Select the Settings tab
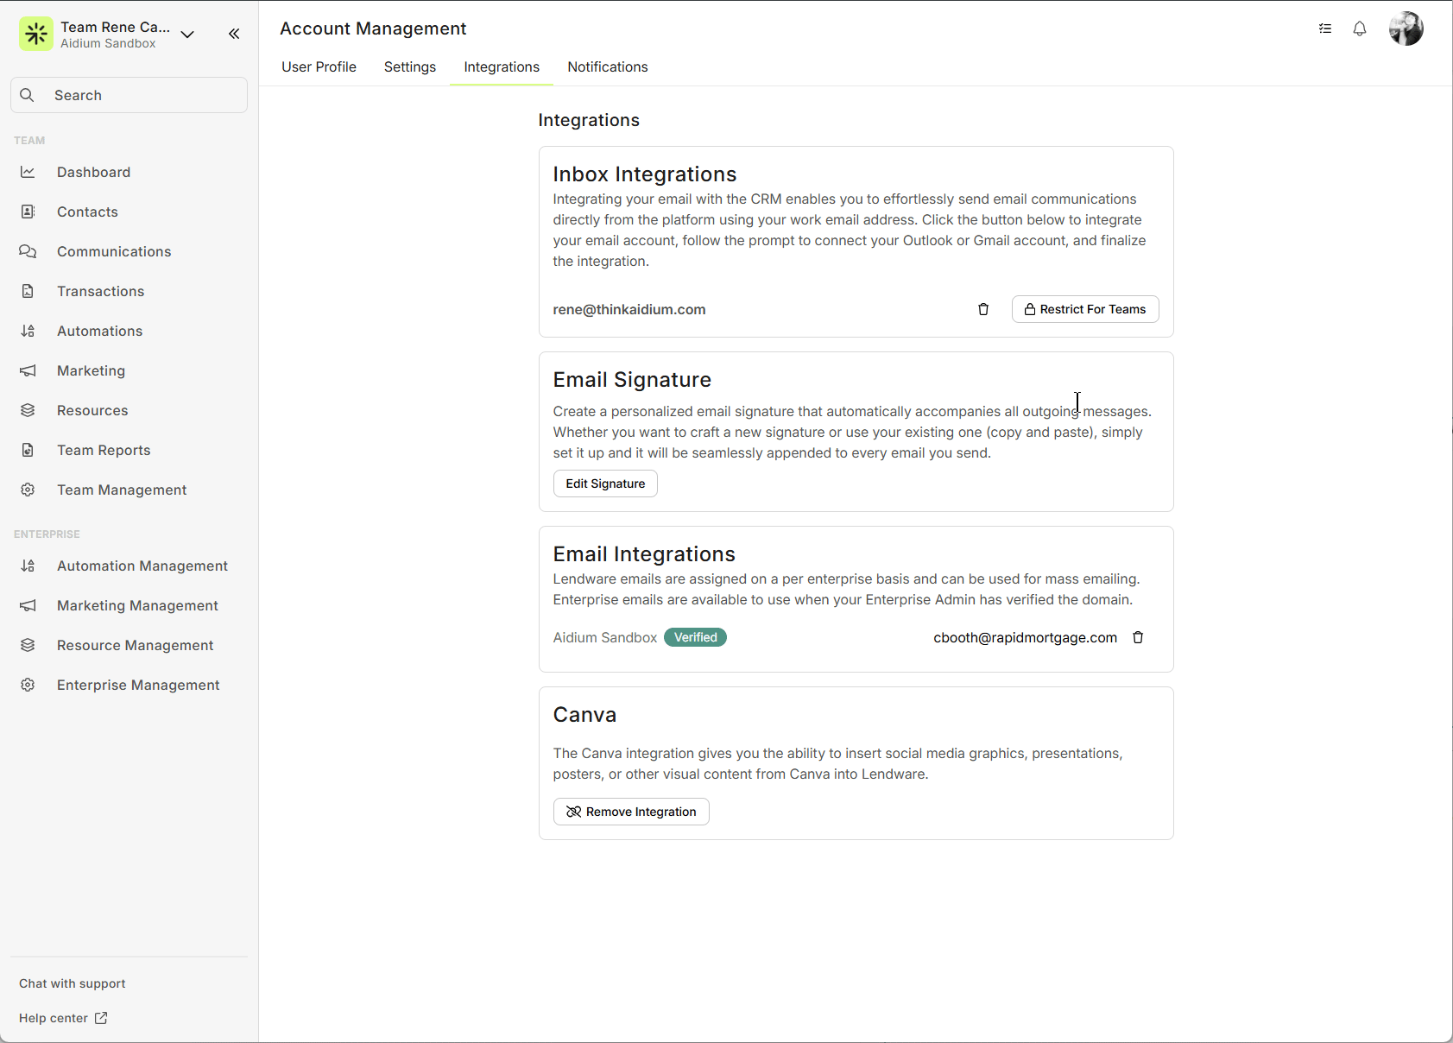 click(x=409, y=66)
